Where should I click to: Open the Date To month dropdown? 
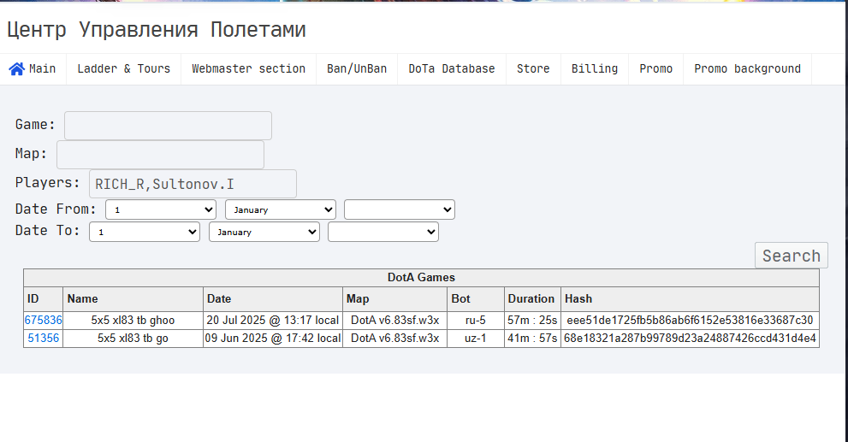pos(264,232)
